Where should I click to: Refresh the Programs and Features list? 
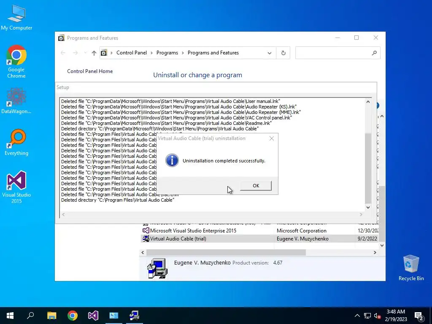283,53
